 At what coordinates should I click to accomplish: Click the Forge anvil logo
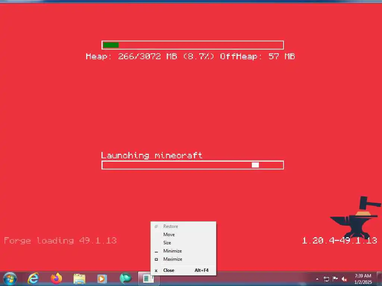(x=356, y=217)
